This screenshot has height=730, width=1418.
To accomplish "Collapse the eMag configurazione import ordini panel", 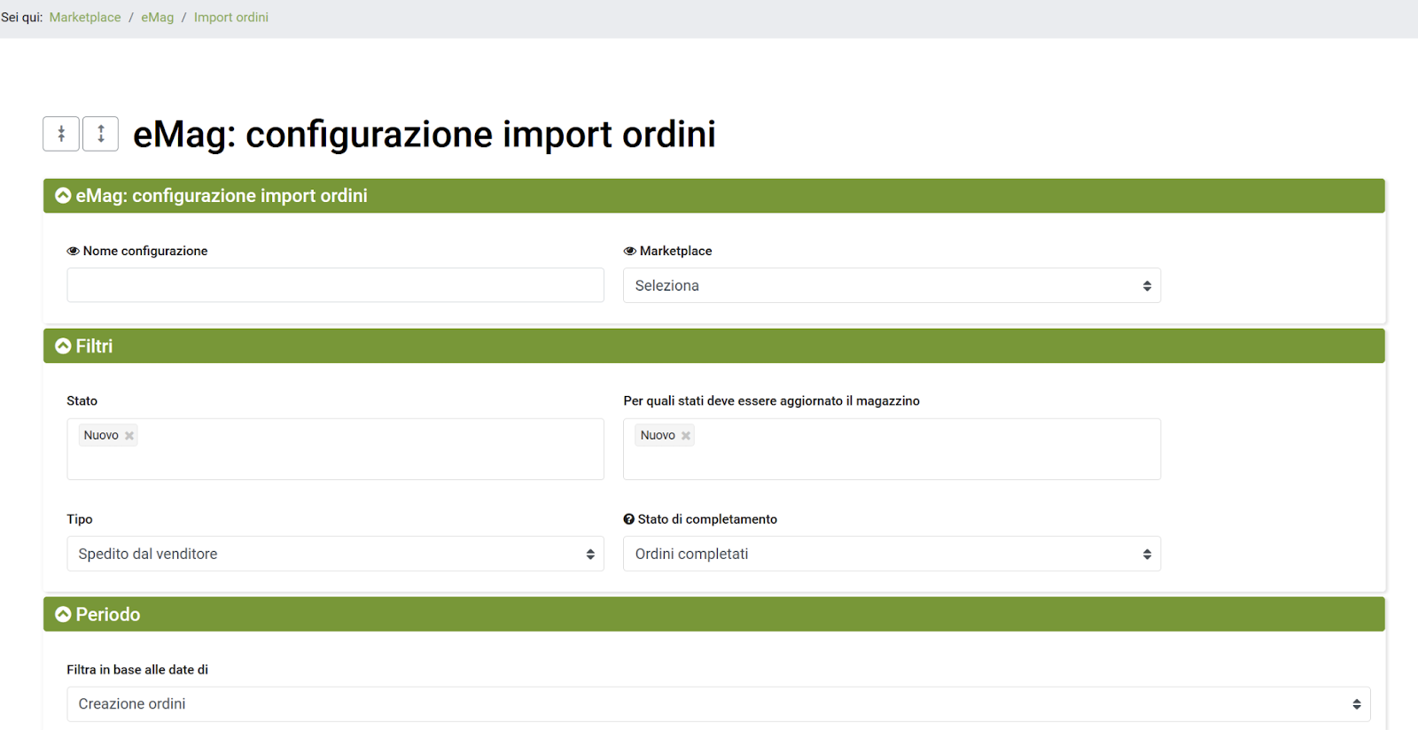I will pyautogui.click(x=63, y=196).
